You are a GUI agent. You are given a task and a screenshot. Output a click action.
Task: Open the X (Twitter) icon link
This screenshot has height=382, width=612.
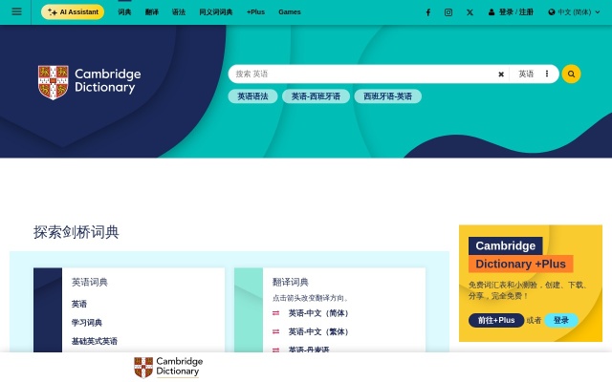point(470,12)
